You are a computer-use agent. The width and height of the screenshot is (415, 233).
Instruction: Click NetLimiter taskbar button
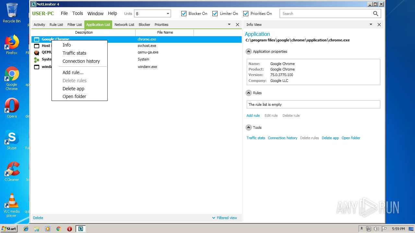tap(80, 229)
